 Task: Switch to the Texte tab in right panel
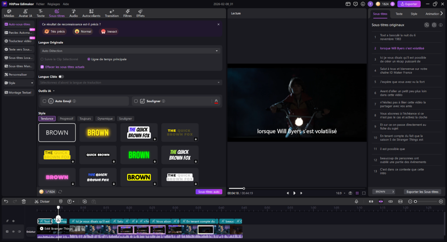[x=399, y=14]
